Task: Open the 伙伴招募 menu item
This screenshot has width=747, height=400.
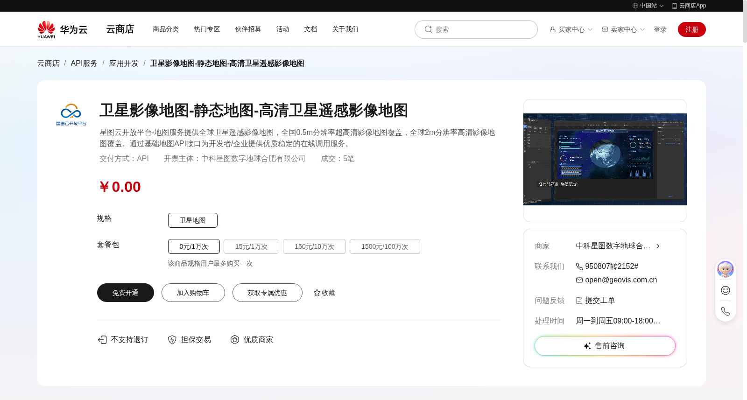Action: (248, 29)
